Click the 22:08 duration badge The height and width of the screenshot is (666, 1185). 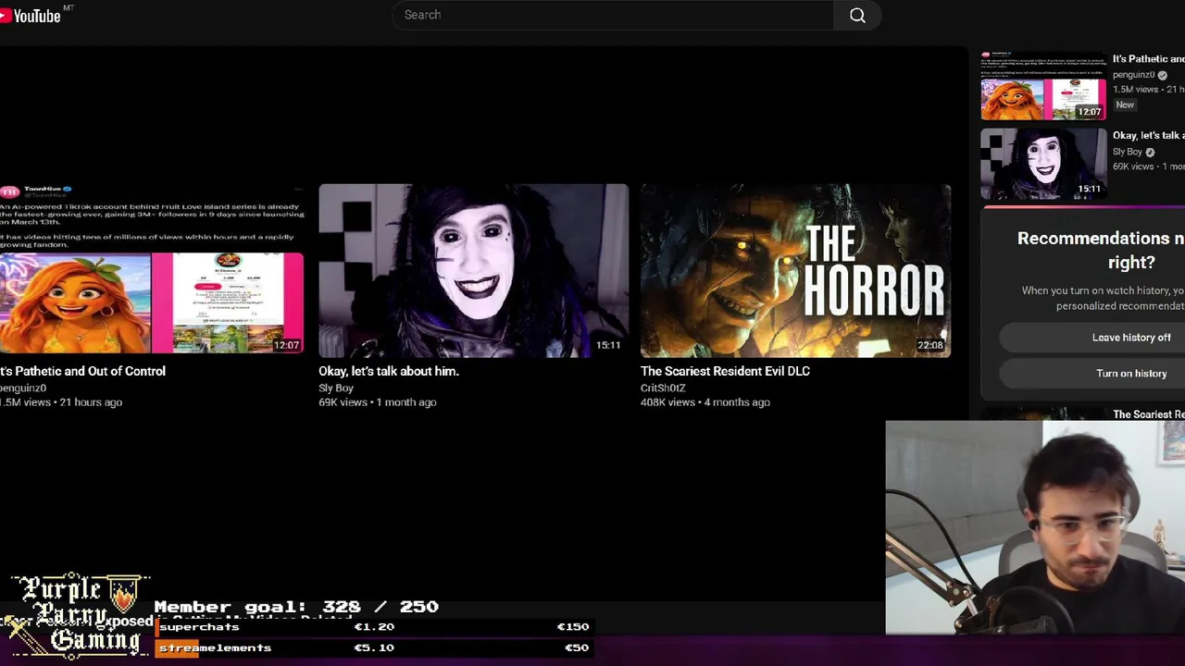pyautogui.click(x=930, y=345)
